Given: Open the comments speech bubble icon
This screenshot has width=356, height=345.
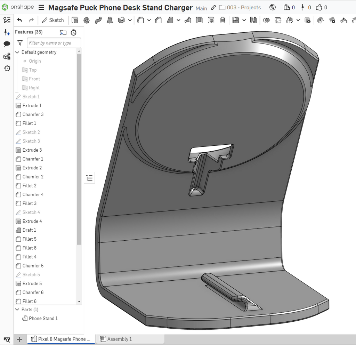Looking at the screenshot, I should point(7,44).
